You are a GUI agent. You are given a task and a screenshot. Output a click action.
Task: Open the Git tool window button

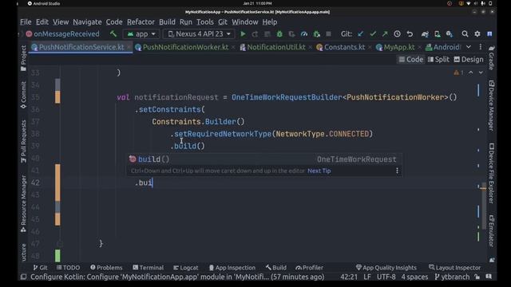(40, 268)
